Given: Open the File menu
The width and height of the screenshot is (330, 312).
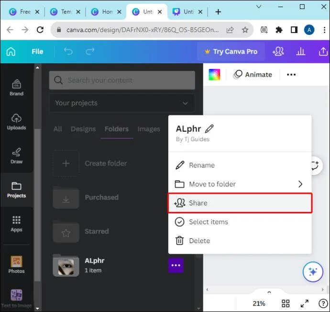Looking at the screenshot, I should pyautogui.click(x=37, y=52).
